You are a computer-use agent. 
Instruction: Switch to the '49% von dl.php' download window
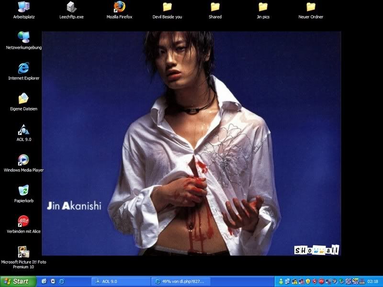click(x=181, y=281)
